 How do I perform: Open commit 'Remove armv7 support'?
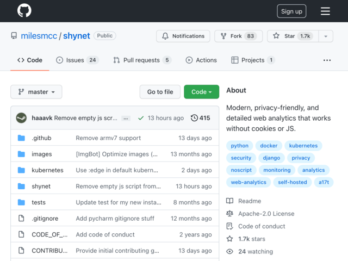(108, 138)
